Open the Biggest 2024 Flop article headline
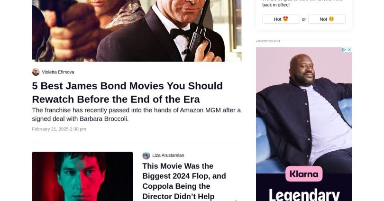This screenshot has width=384, height=201. (184, 181)
